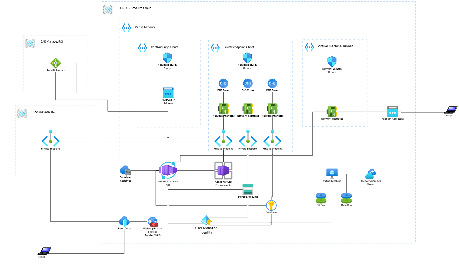Click the CAE Managed RG icon

pyautogui.click(x=30, y=43)
